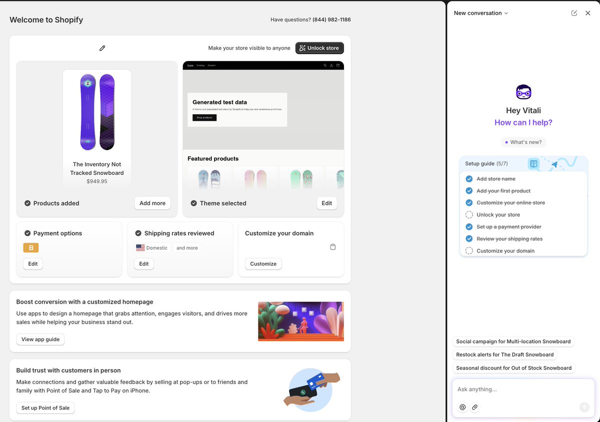Click the green featured snowboard thumbnail
The image size is (600, 422).
tap(302, 179)
